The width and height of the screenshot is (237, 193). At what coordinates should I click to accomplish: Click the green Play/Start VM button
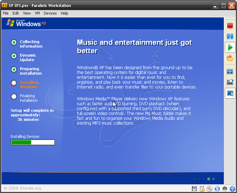(x=230, y=48)
